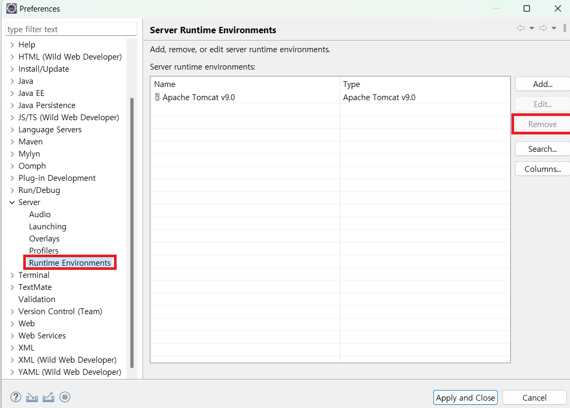This screenshot has height=408, width=570.
Task: Select Language Servers in the tree
Action: tap(50, 130)
